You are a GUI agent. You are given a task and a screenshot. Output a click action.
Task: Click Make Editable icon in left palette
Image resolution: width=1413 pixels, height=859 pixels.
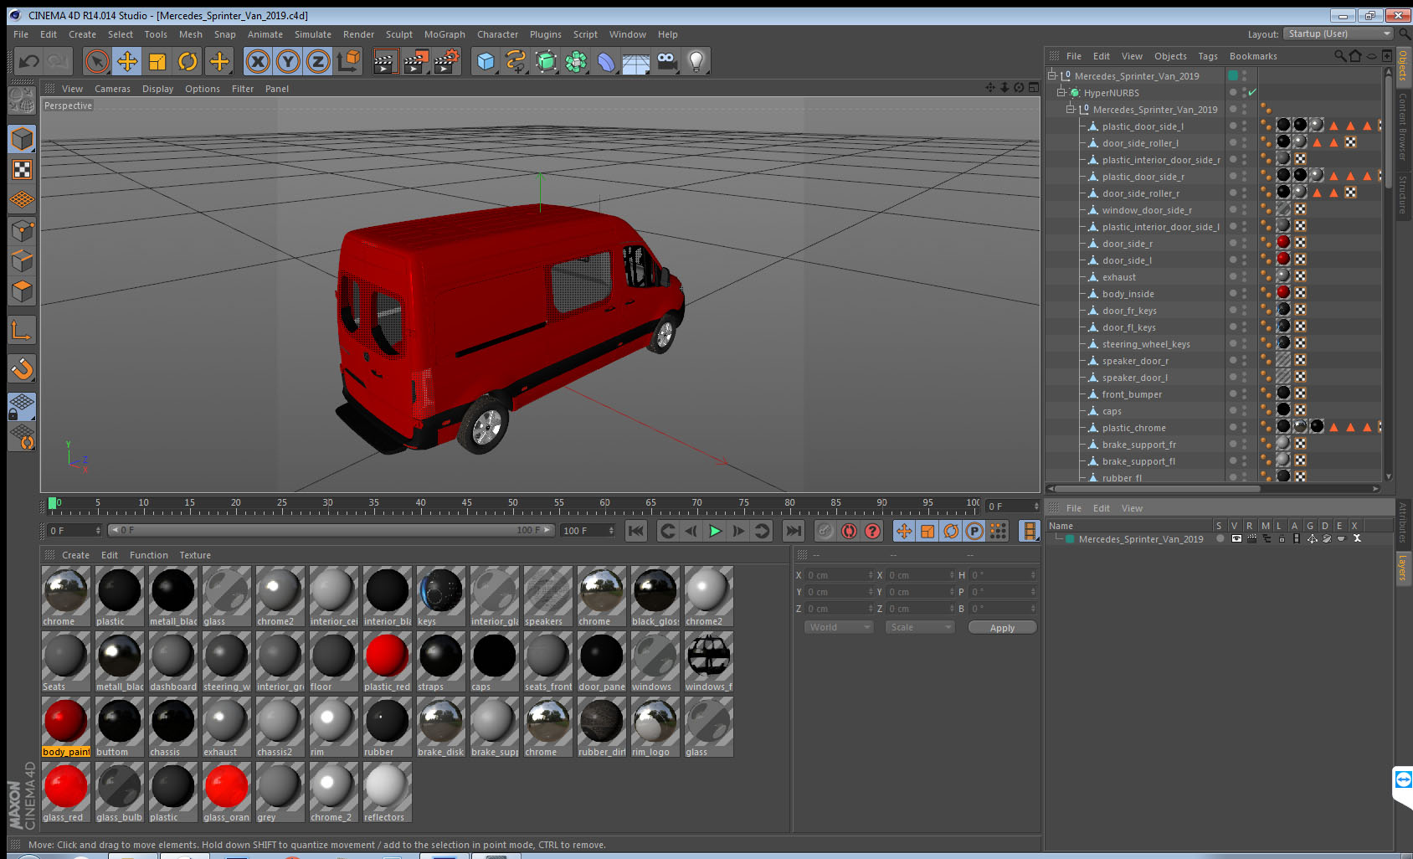click(x=22, y=100)
